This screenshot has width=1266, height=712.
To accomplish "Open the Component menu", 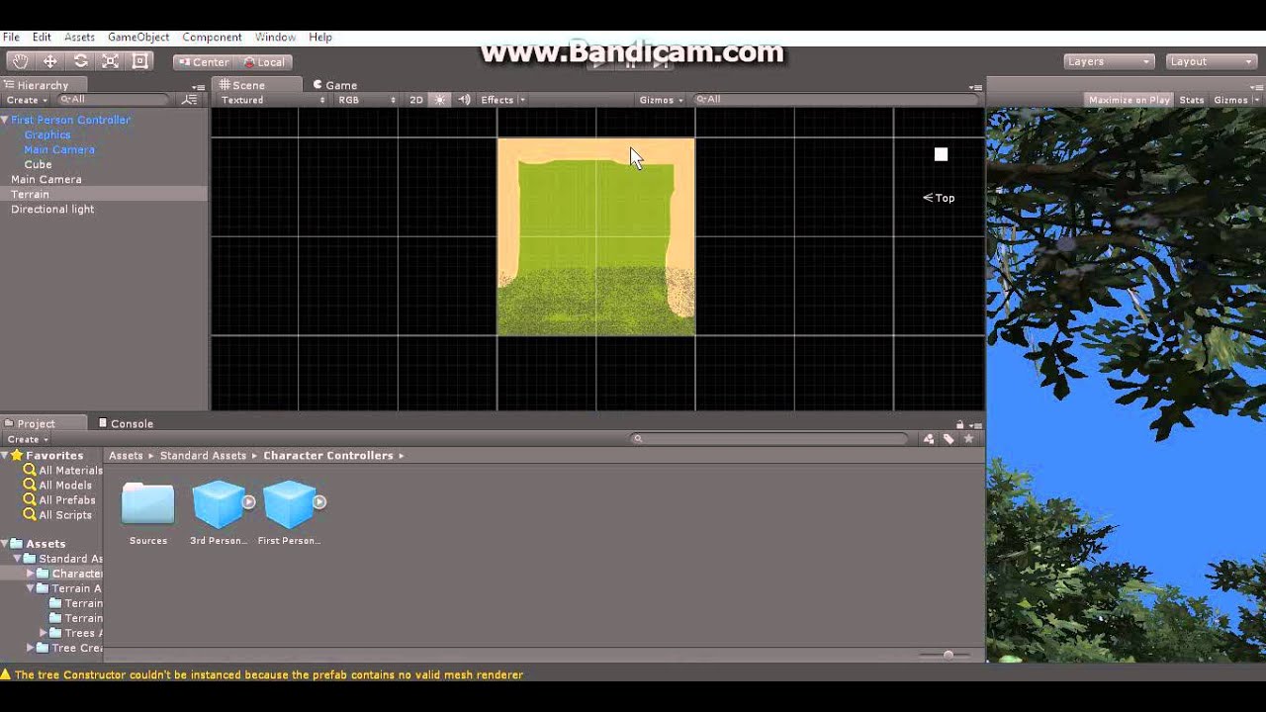I will coord(212,37).
